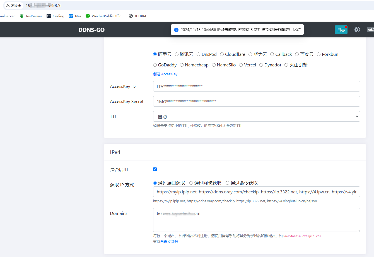This screenshot has height=257, width=374.
Task: Select the GoDaddy provider option
Action: click(x=155, y=65)
